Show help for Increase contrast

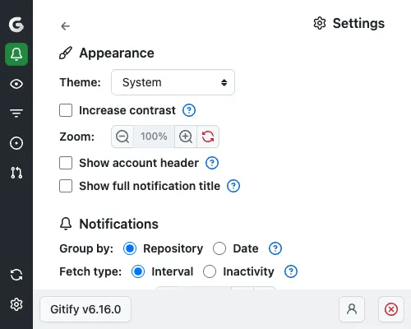point(189,110)
